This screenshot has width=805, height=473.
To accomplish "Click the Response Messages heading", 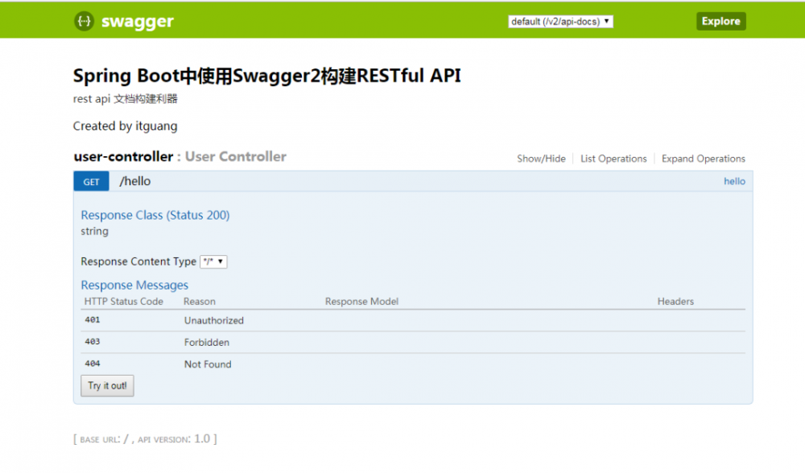I will [x=134, y=285].
